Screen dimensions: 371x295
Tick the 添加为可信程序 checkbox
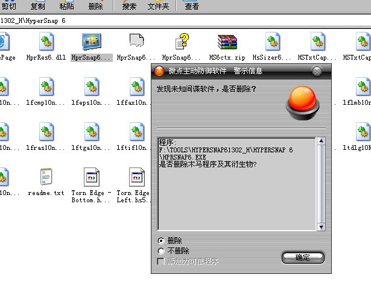tap(160, 261)
